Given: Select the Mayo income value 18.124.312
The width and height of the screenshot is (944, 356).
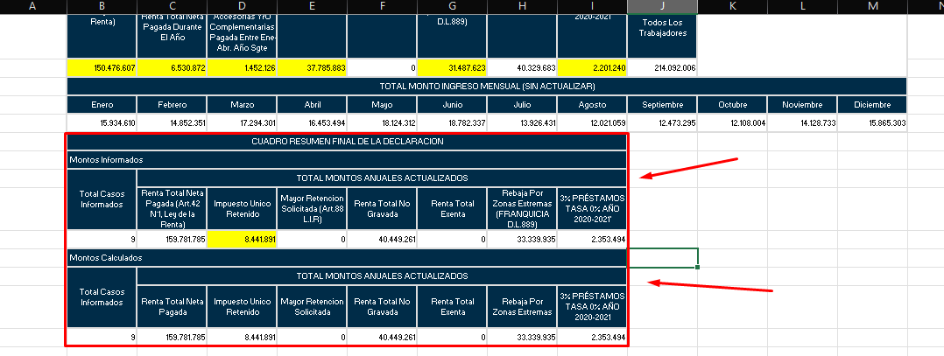Looking at the screenshot, I should pos(382,123).
